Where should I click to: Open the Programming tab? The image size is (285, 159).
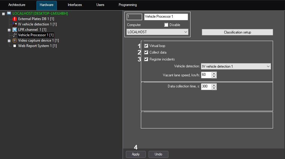[128, 5]
